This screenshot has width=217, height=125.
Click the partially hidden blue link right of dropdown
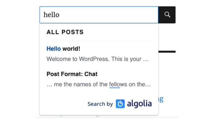[x=161, y=99]
